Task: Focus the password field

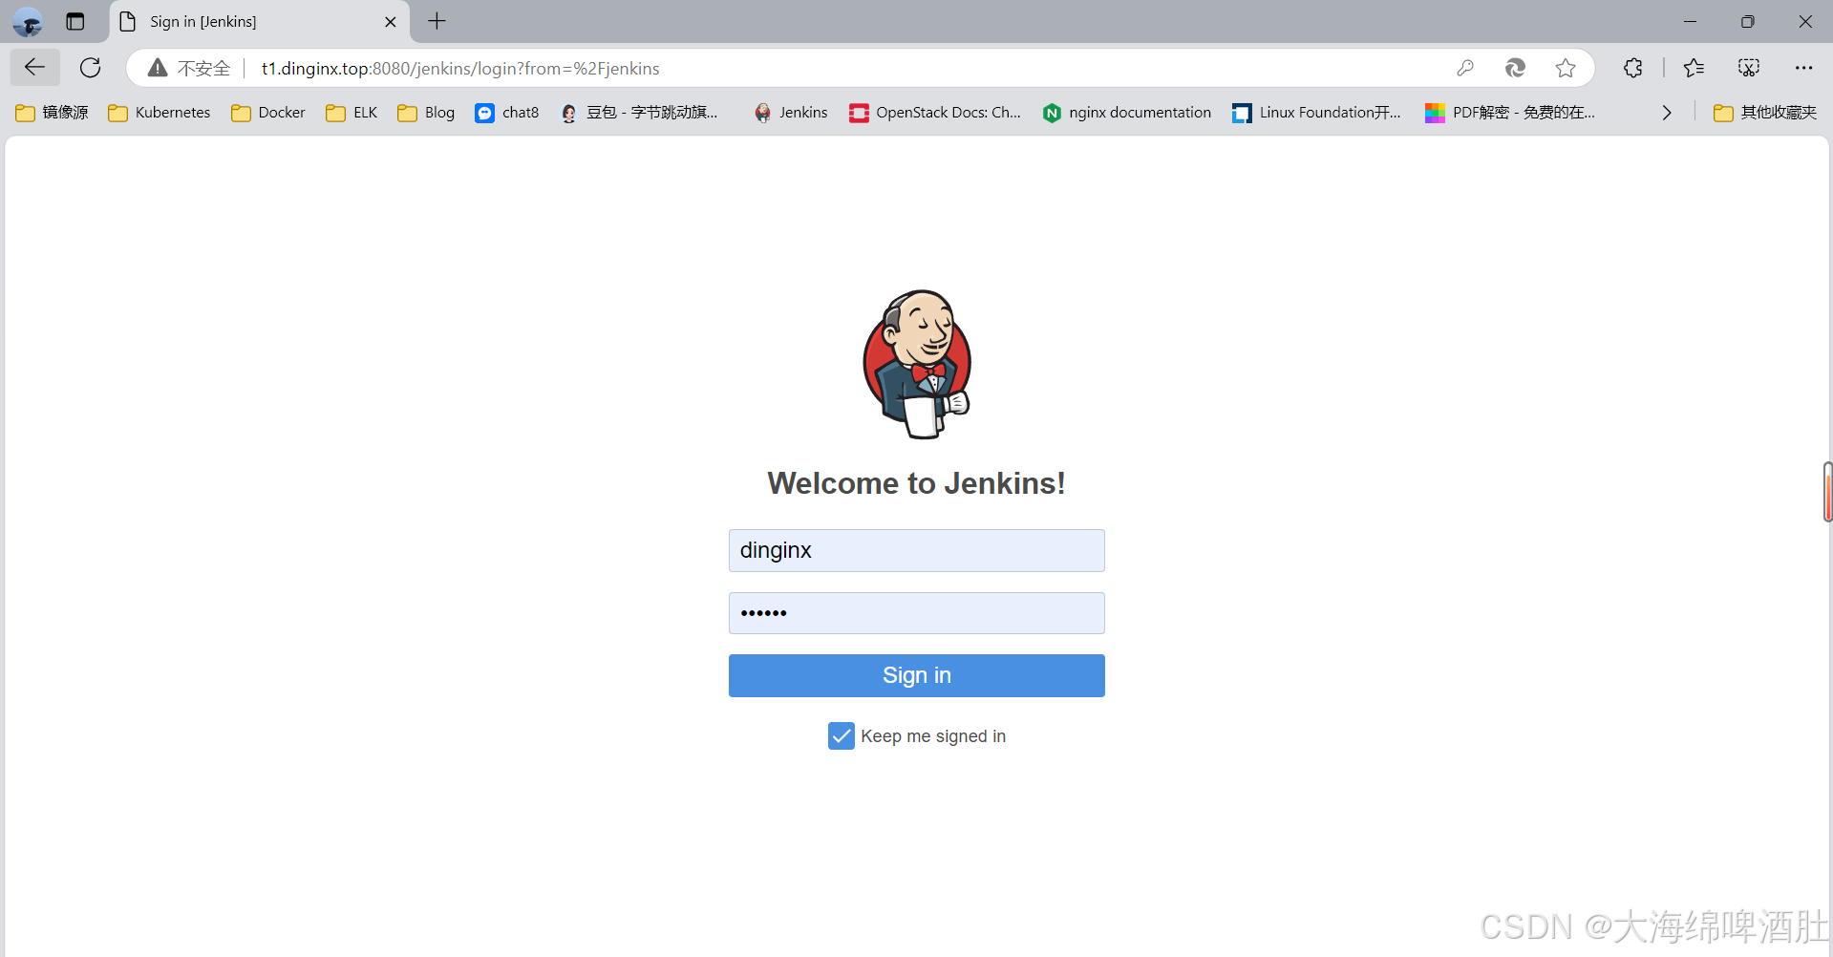Action: 917,613
